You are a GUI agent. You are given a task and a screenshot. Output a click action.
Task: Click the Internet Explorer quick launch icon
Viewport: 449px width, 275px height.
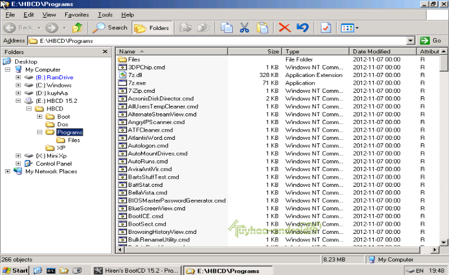coord(38,270)
